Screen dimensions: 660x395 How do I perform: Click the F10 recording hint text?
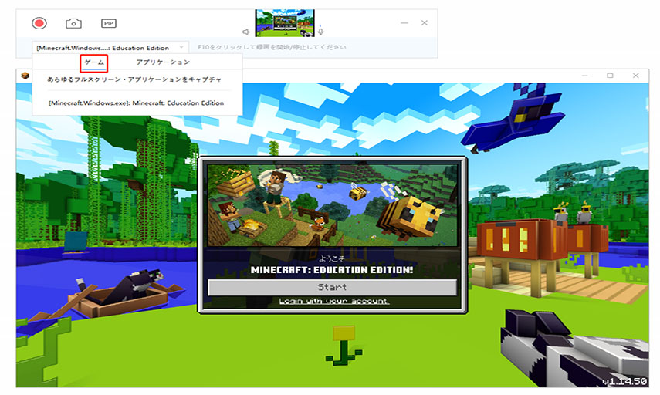(x=272, y=47)
